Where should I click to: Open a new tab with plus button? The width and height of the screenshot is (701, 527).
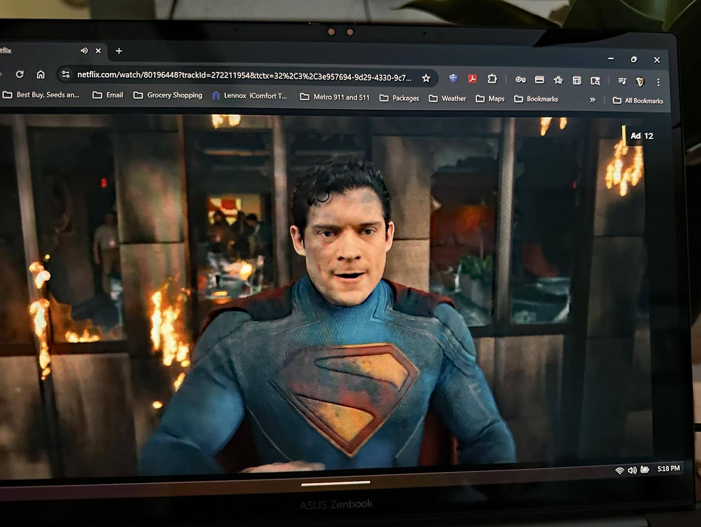[x=119, y=51]
